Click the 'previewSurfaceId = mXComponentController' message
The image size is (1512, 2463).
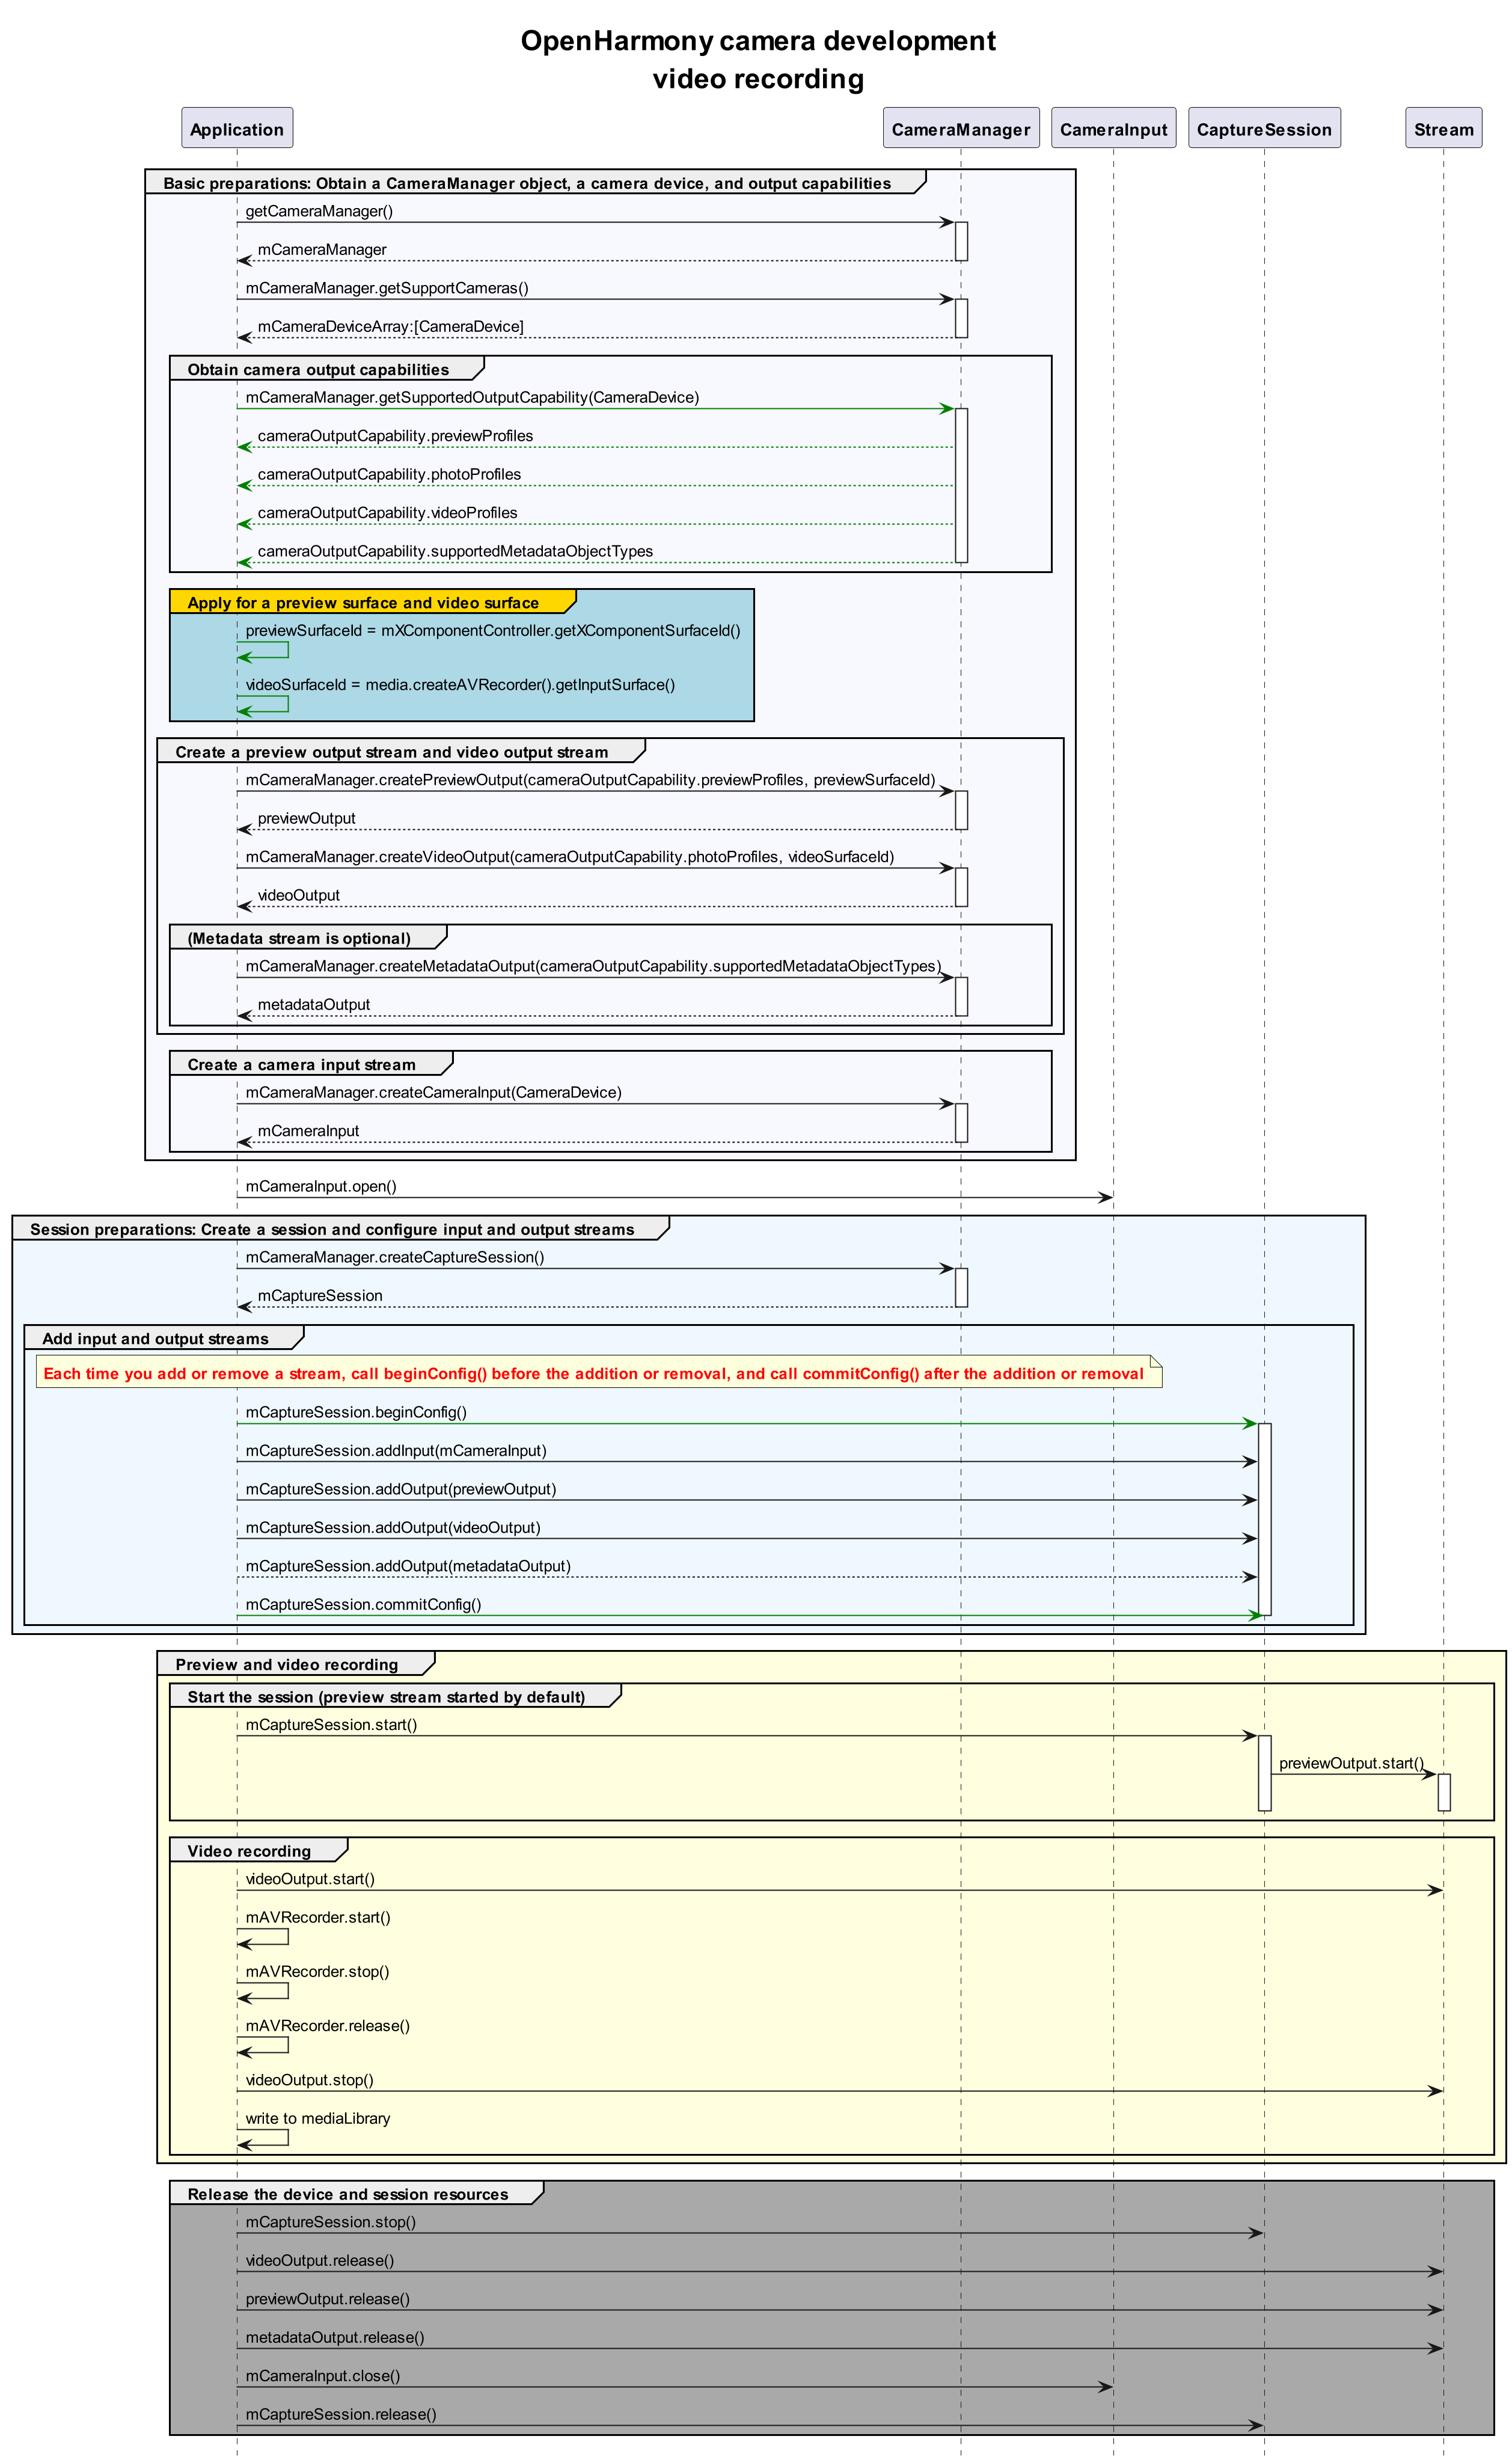coord(493,631)
